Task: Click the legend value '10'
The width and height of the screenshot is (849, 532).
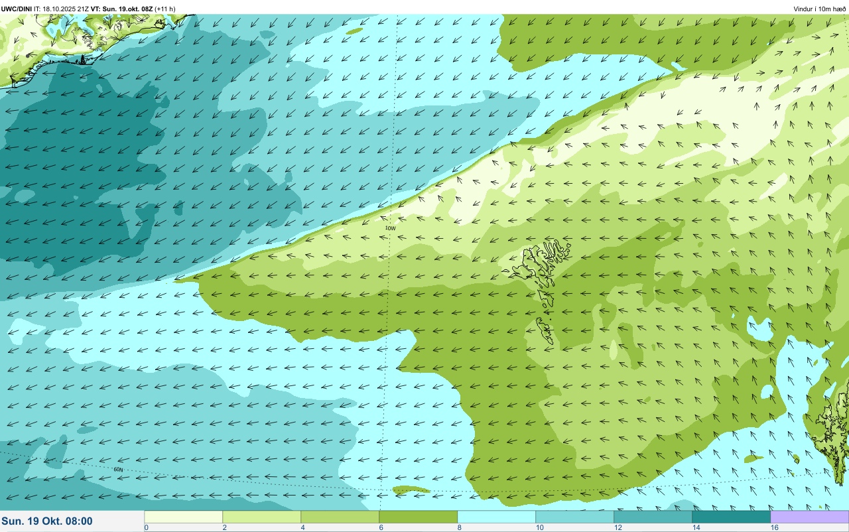Action: pos(540,527)
